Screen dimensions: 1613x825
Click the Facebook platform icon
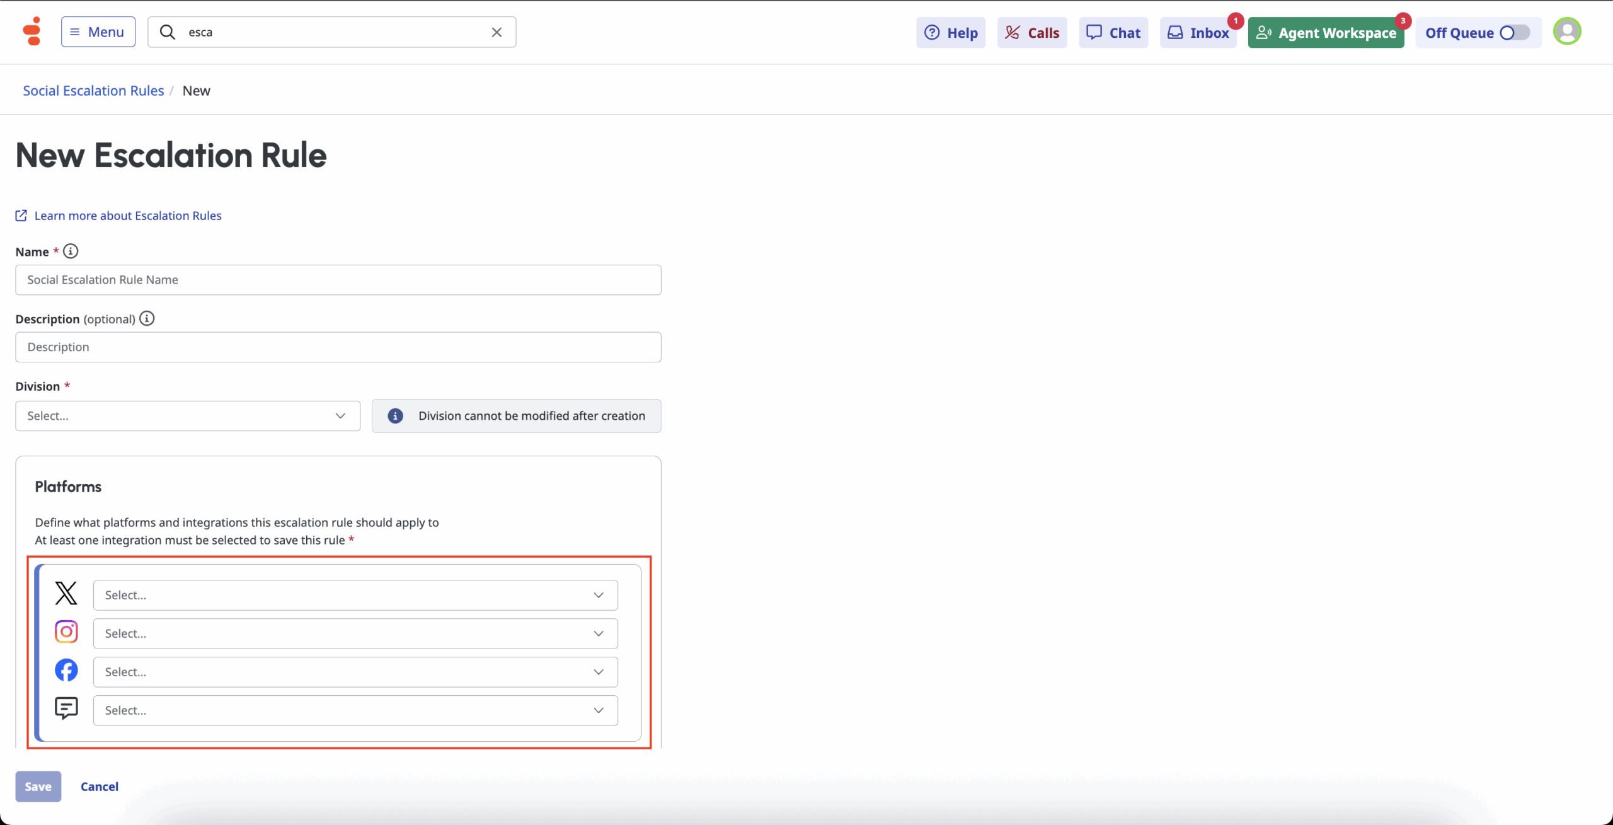click(x=66, y=670)
